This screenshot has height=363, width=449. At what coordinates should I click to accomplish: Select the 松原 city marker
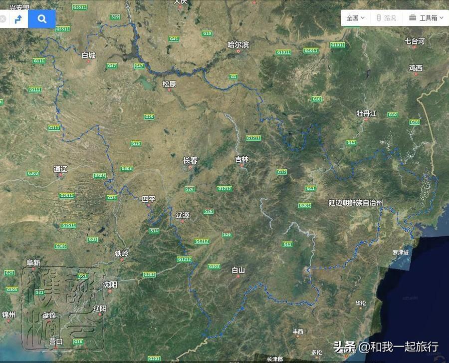coord(169,84)
